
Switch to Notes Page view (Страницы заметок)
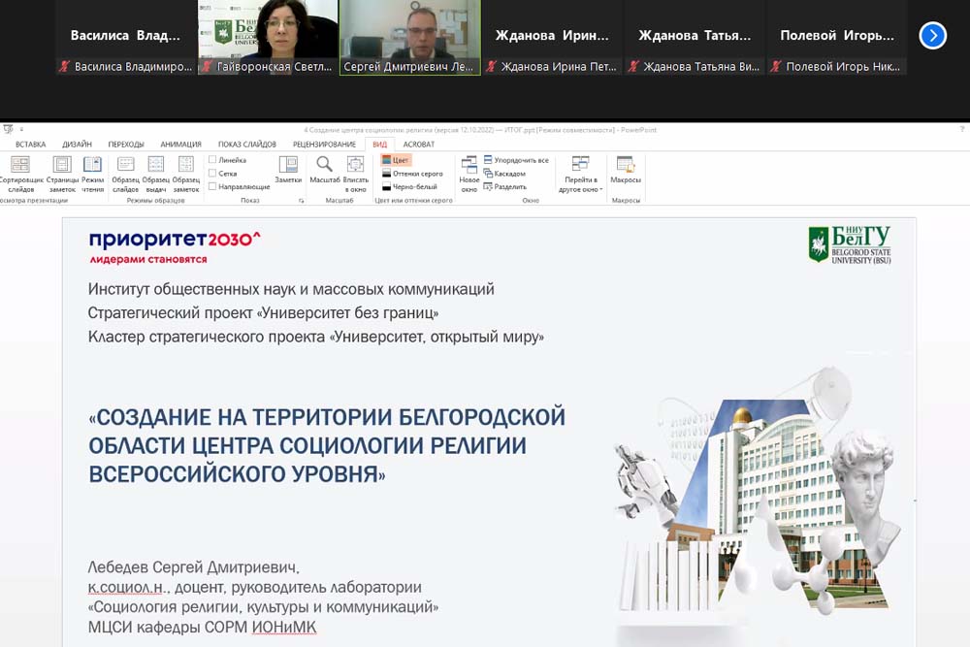point(62,174)
